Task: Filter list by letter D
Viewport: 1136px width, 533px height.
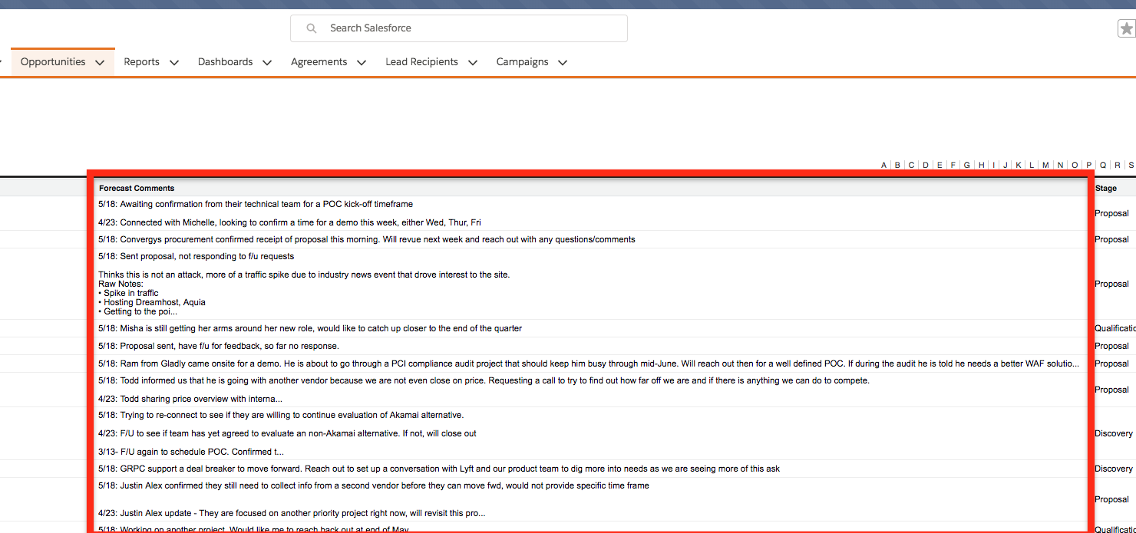Action: point(926,166)
